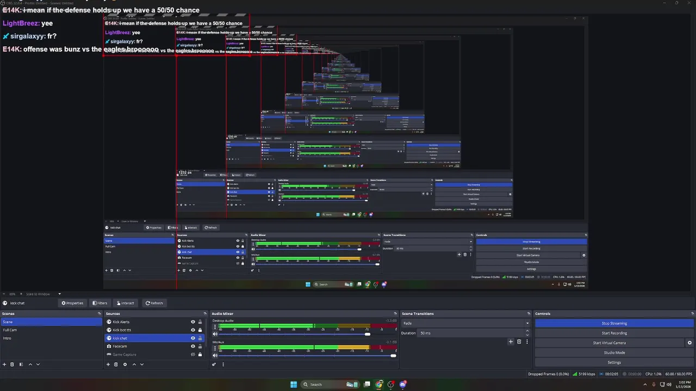
Task: Mute the Desktop Audio channel
Action: 215,334
